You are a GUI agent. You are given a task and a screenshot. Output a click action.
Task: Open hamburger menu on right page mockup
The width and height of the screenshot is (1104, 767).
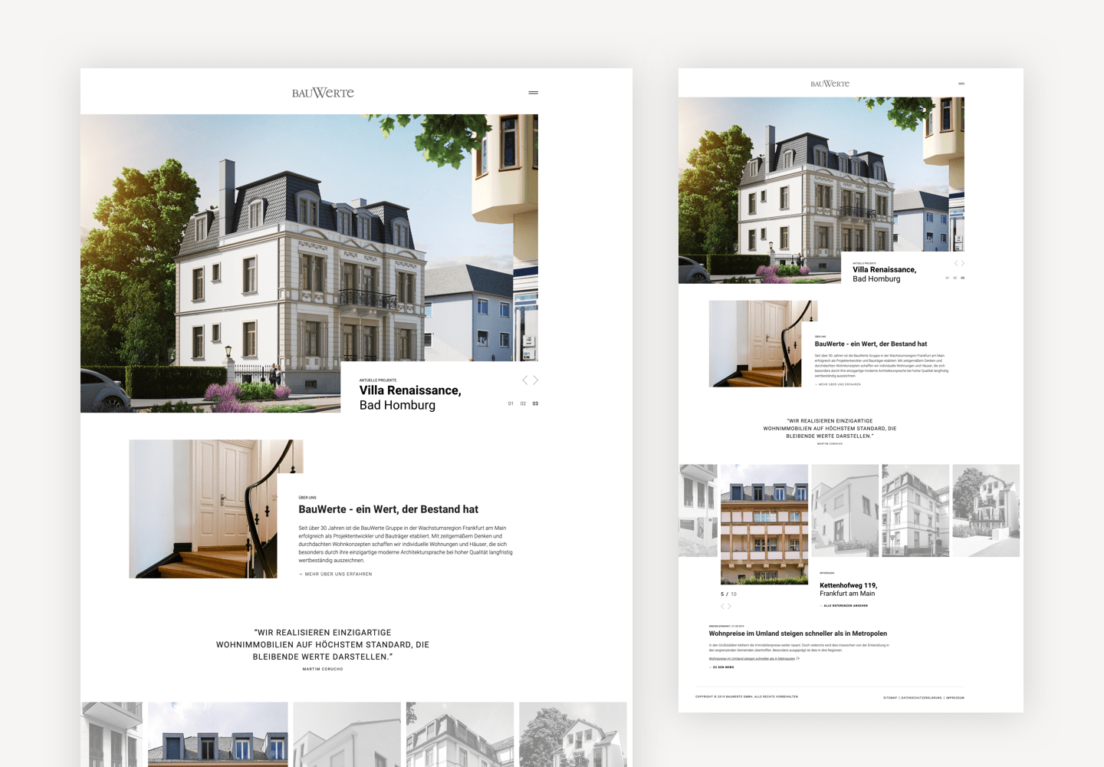coord(961,84)
